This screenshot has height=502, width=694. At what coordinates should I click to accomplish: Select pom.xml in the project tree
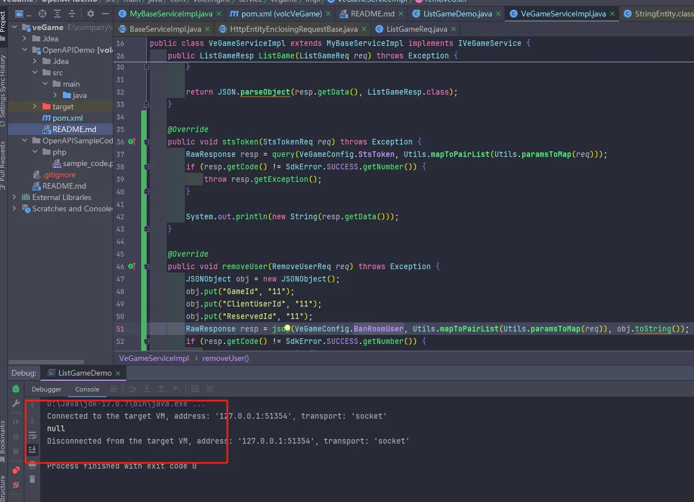[67, 118]
